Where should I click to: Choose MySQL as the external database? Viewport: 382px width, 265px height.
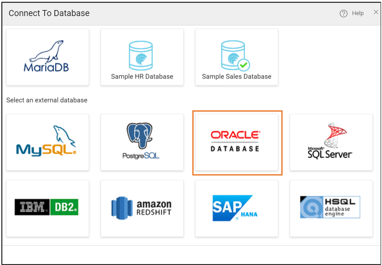[x=47, y=142]
